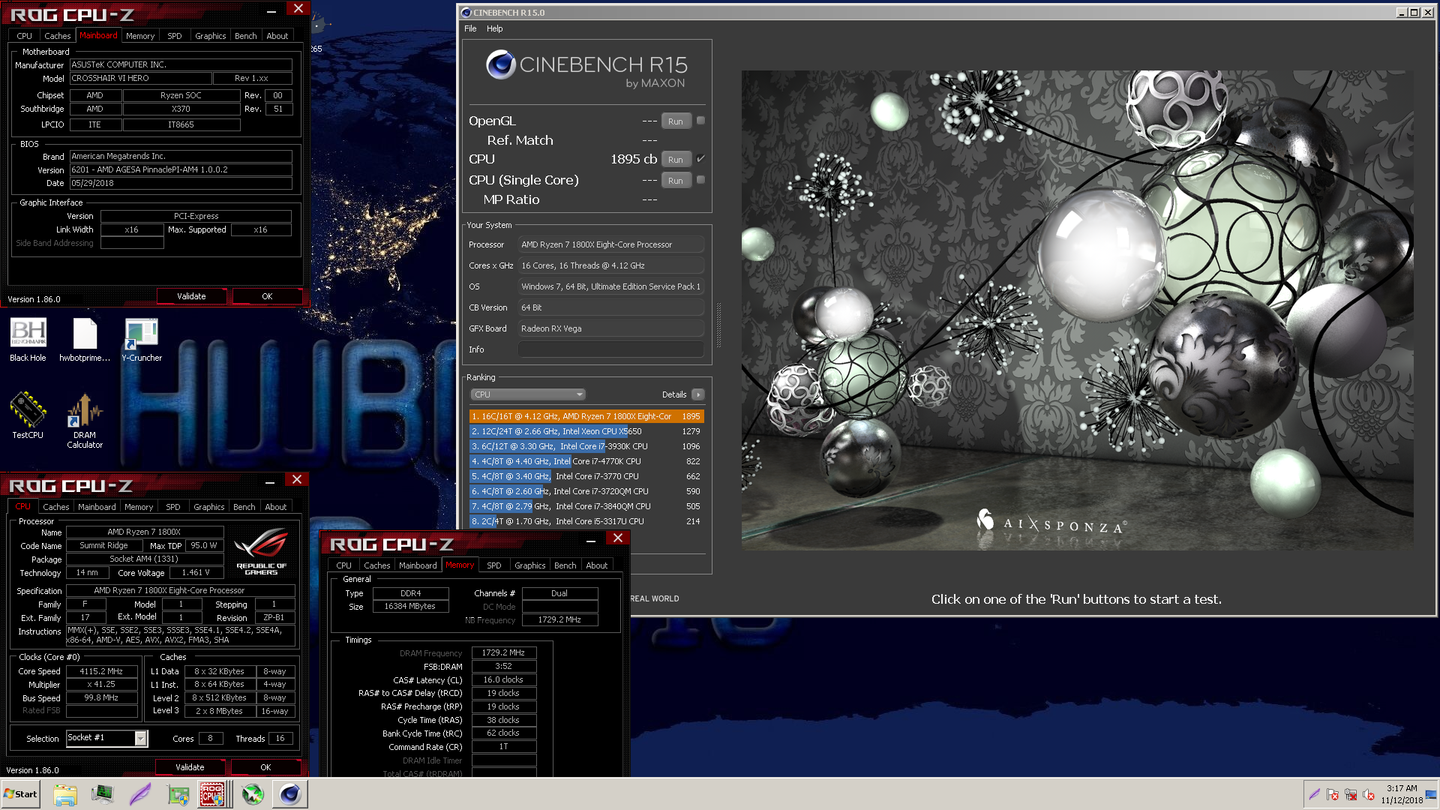The image size is (1440, 810).
Task: Click the Start button on the taskbar
Action: click(20, 794)
